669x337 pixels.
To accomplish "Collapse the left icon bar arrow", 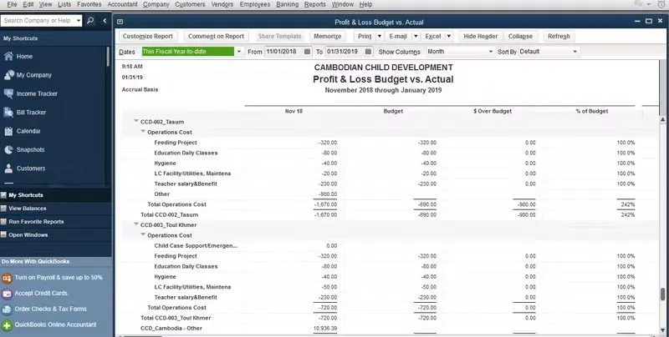I will [104, 19].
